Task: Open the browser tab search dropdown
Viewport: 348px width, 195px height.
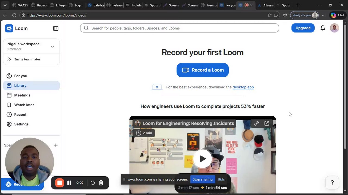Action: pos(5,5)
